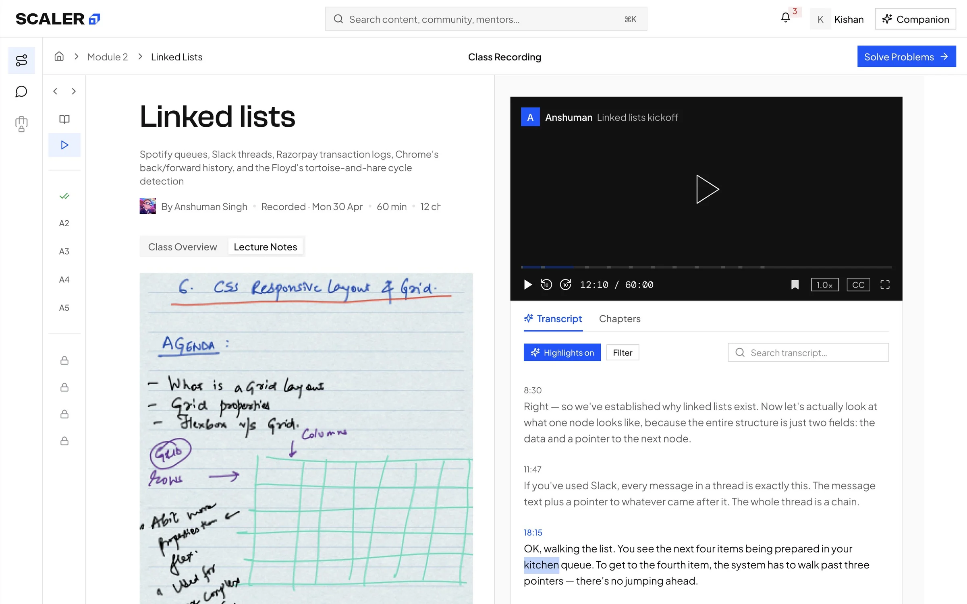Open assignment A2 in rail
This screenshot has width=967, height=604.
click(64, 223)
